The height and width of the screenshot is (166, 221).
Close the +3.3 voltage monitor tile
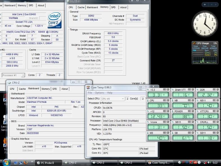[168, 89]
